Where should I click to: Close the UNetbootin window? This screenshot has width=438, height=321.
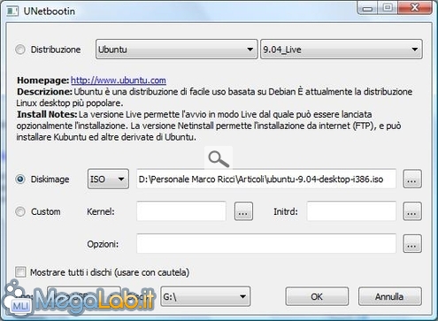point(414,8)
